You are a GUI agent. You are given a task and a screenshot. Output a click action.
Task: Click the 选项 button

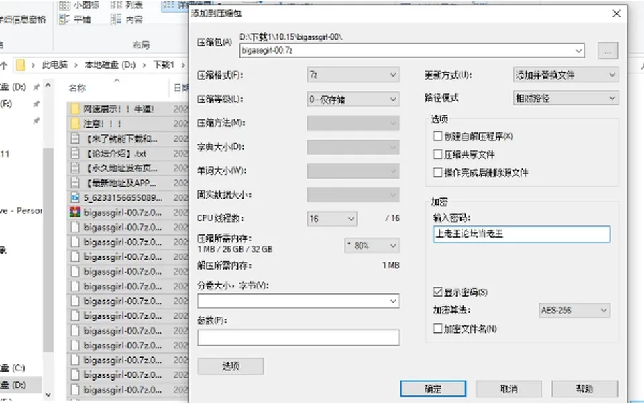click(231, 366)
